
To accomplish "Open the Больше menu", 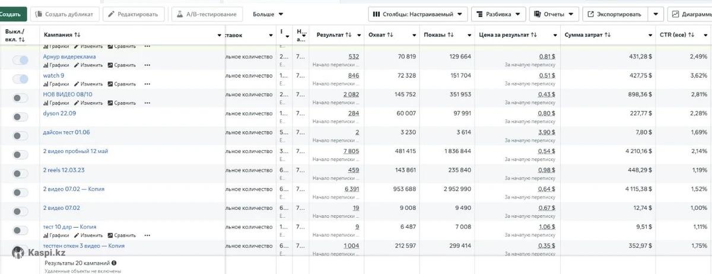I will pyautogui.click(x=268, y=14).
